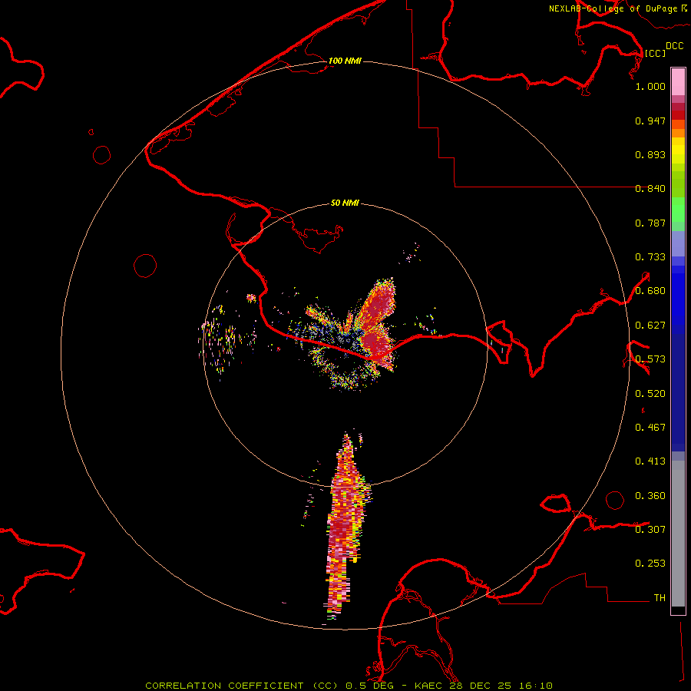The height and width of the screenshot is (691, 691).
Task: Click the 0.467 color scale label
Action: click(x=650, y=428)
